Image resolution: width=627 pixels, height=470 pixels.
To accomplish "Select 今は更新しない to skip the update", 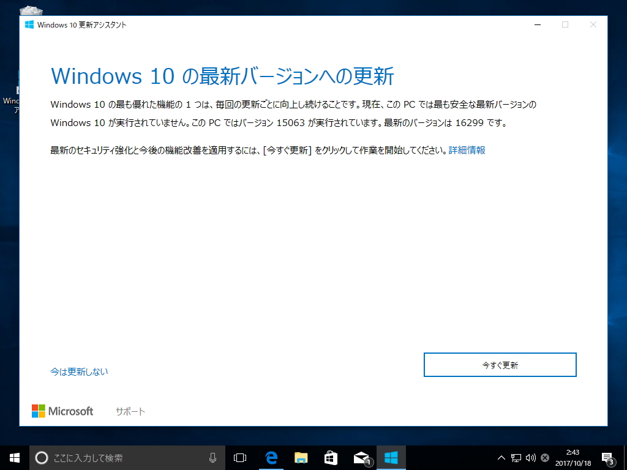I will 78,371.
